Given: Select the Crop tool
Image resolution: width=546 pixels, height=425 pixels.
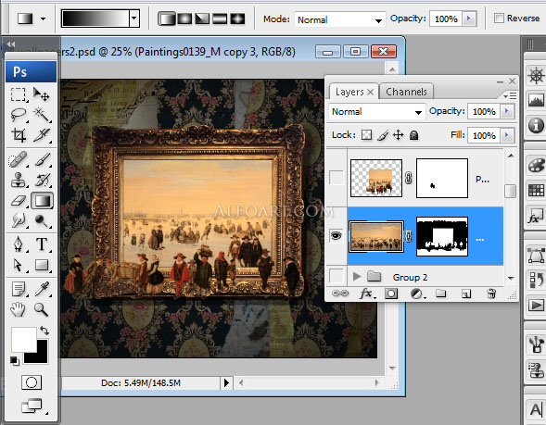Looking at the screenshot, I should [19, 135].
